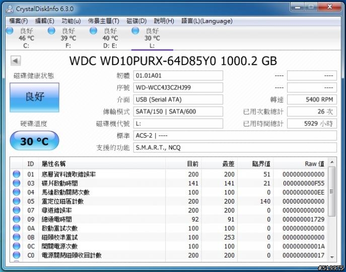Click the ID column header
This screenshot has height=272, width=346.
click(31, 164)
